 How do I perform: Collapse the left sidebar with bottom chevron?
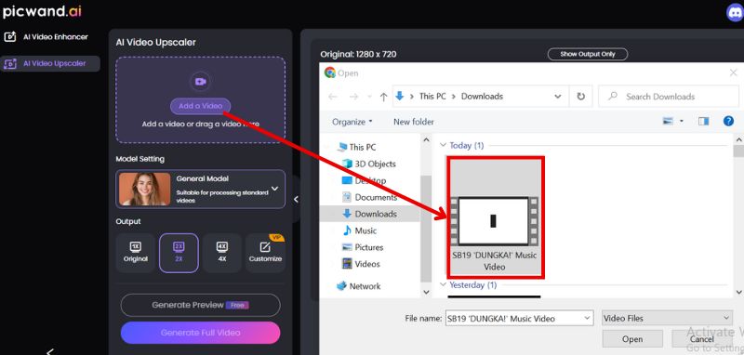(x=50, y=351)
